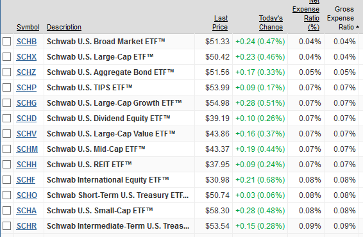Toggle the SCHZ row checkbox
Screen dimensions: 363x237
coord(6,72)
